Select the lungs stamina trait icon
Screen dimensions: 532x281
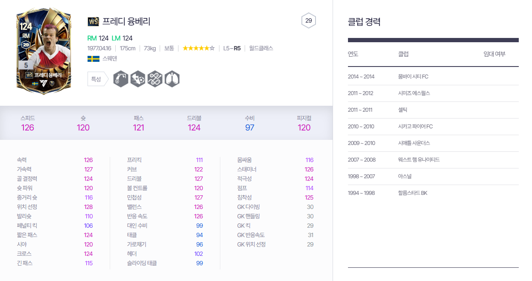point(172,79)
